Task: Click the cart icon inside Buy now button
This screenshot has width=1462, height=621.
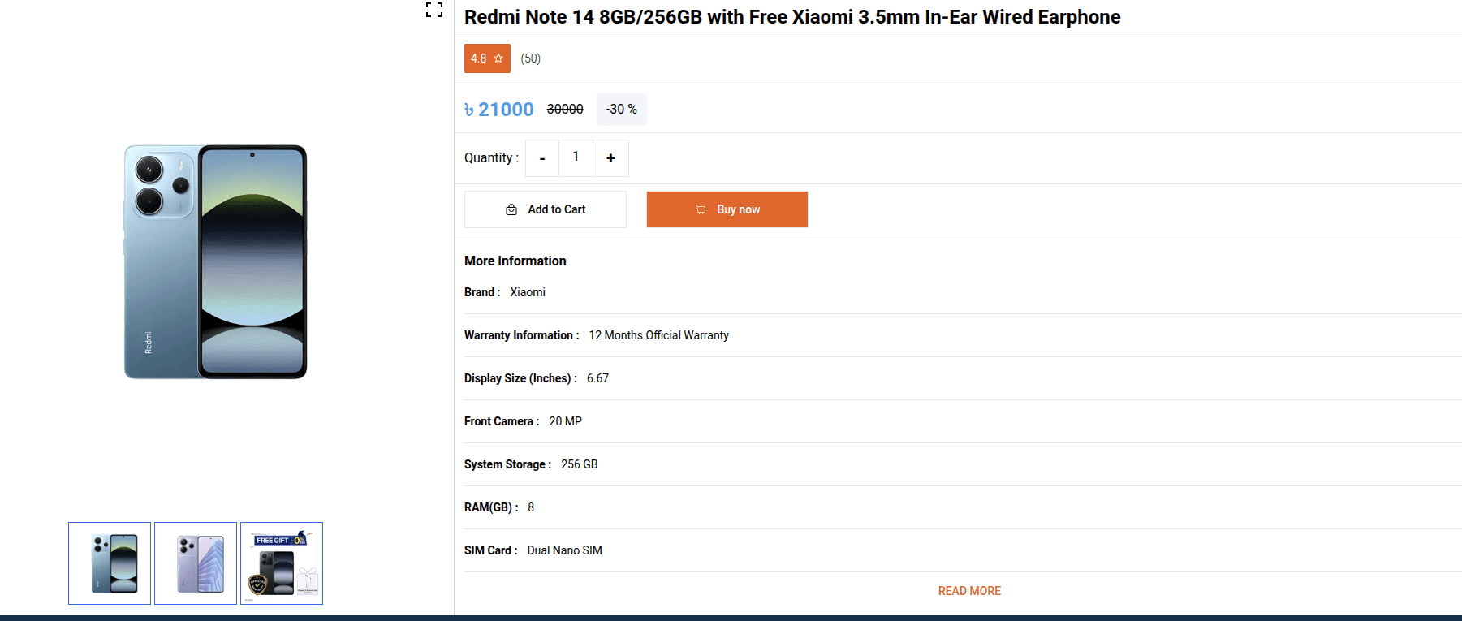Action: pos(700,209)
